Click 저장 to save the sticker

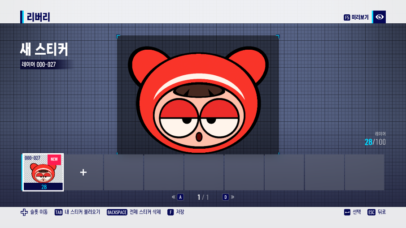(x=180, y=212)
